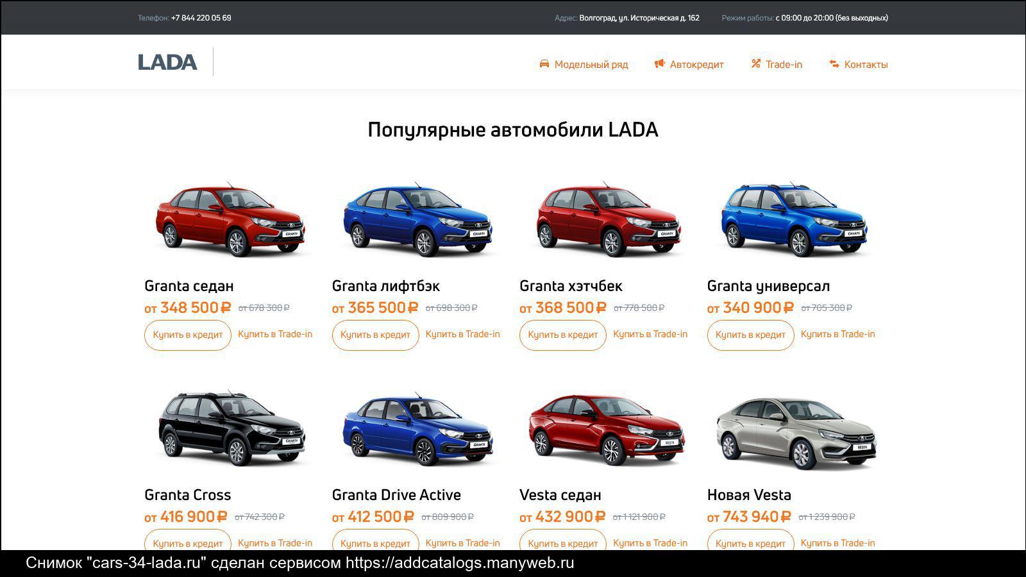The height and width of the screenshot is (577, 1026).
Task: Click the Granta лифтбэк title
Action: 386,286
